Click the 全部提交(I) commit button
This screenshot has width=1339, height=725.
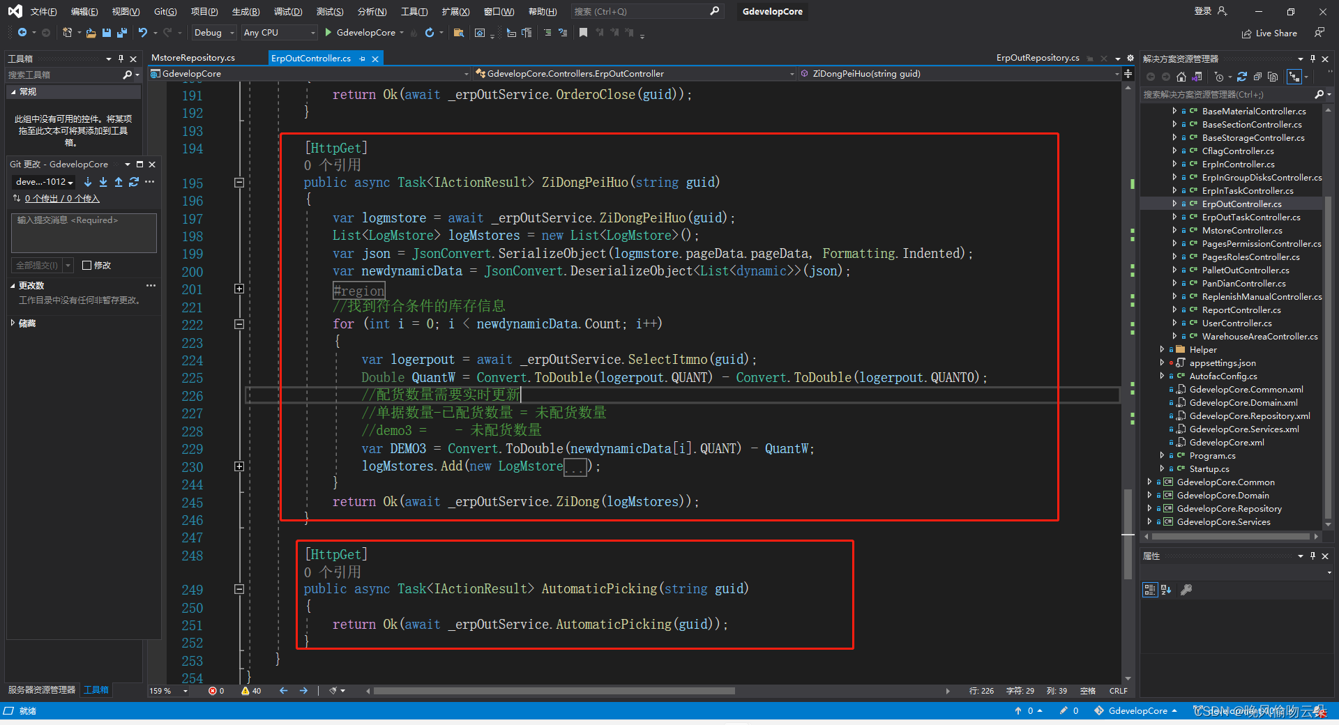coord(37,266)
